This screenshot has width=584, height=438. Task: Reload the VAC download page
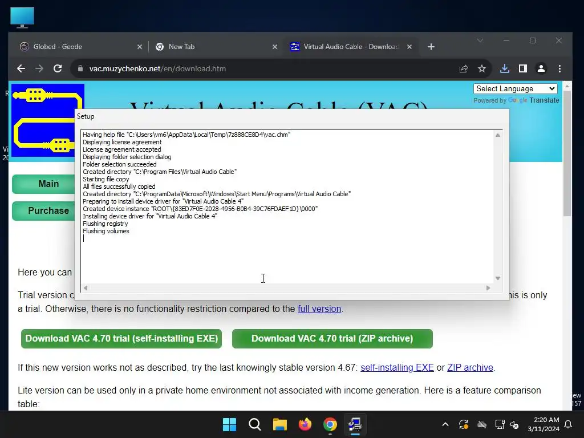coord(58,68)
